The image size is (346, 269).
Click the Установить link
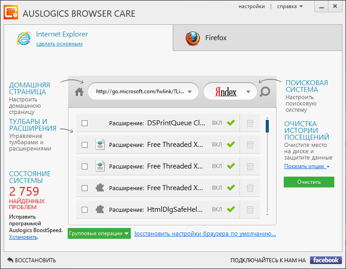point(23,237)
